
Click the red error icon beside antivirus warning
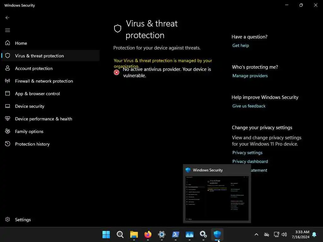coord(116,72)
